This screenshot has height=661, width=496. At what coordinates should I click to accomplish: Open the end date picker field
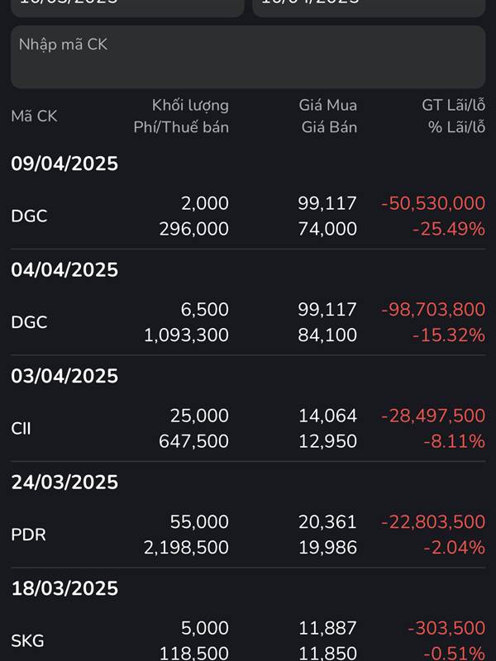tap(369, 7)
